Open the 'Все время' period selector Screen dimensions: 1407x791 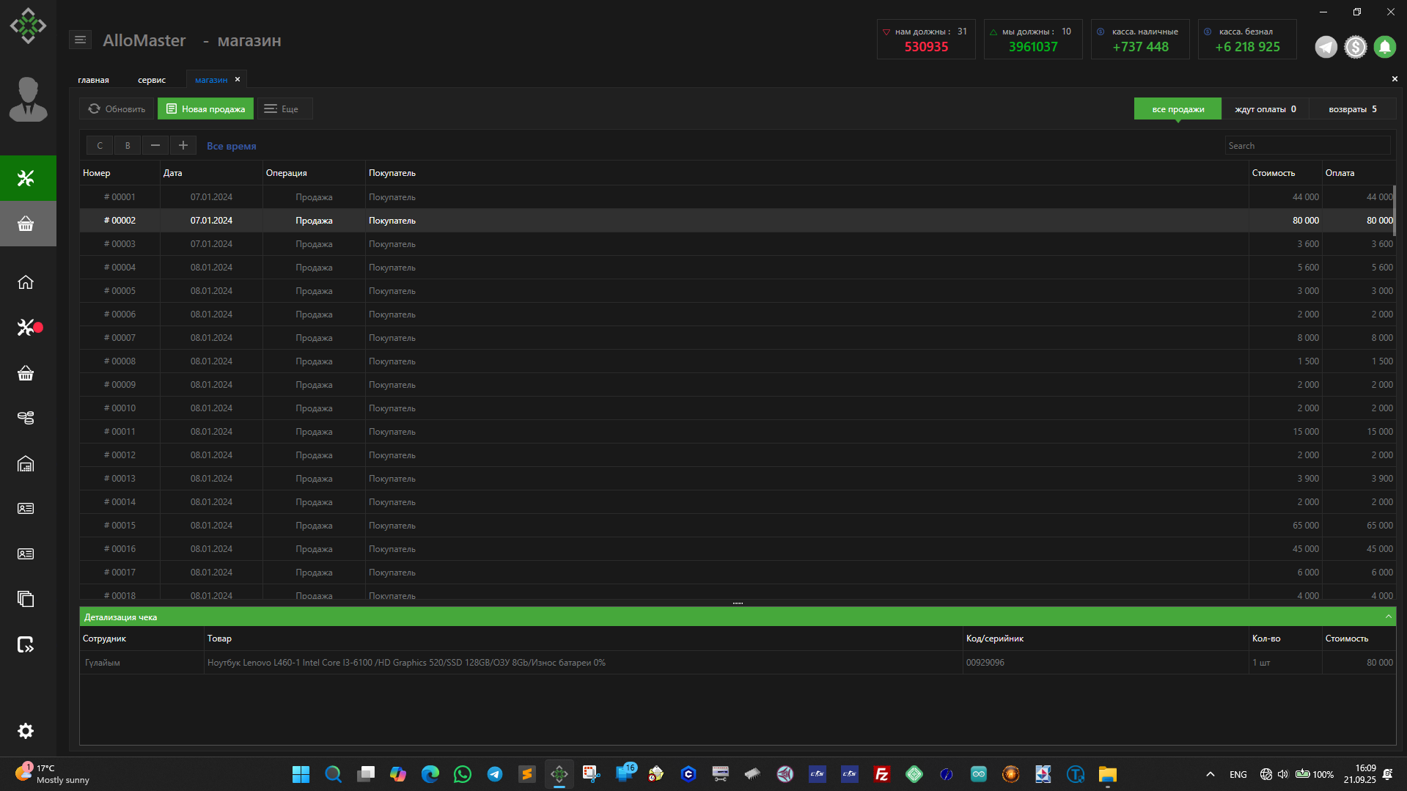231,147
